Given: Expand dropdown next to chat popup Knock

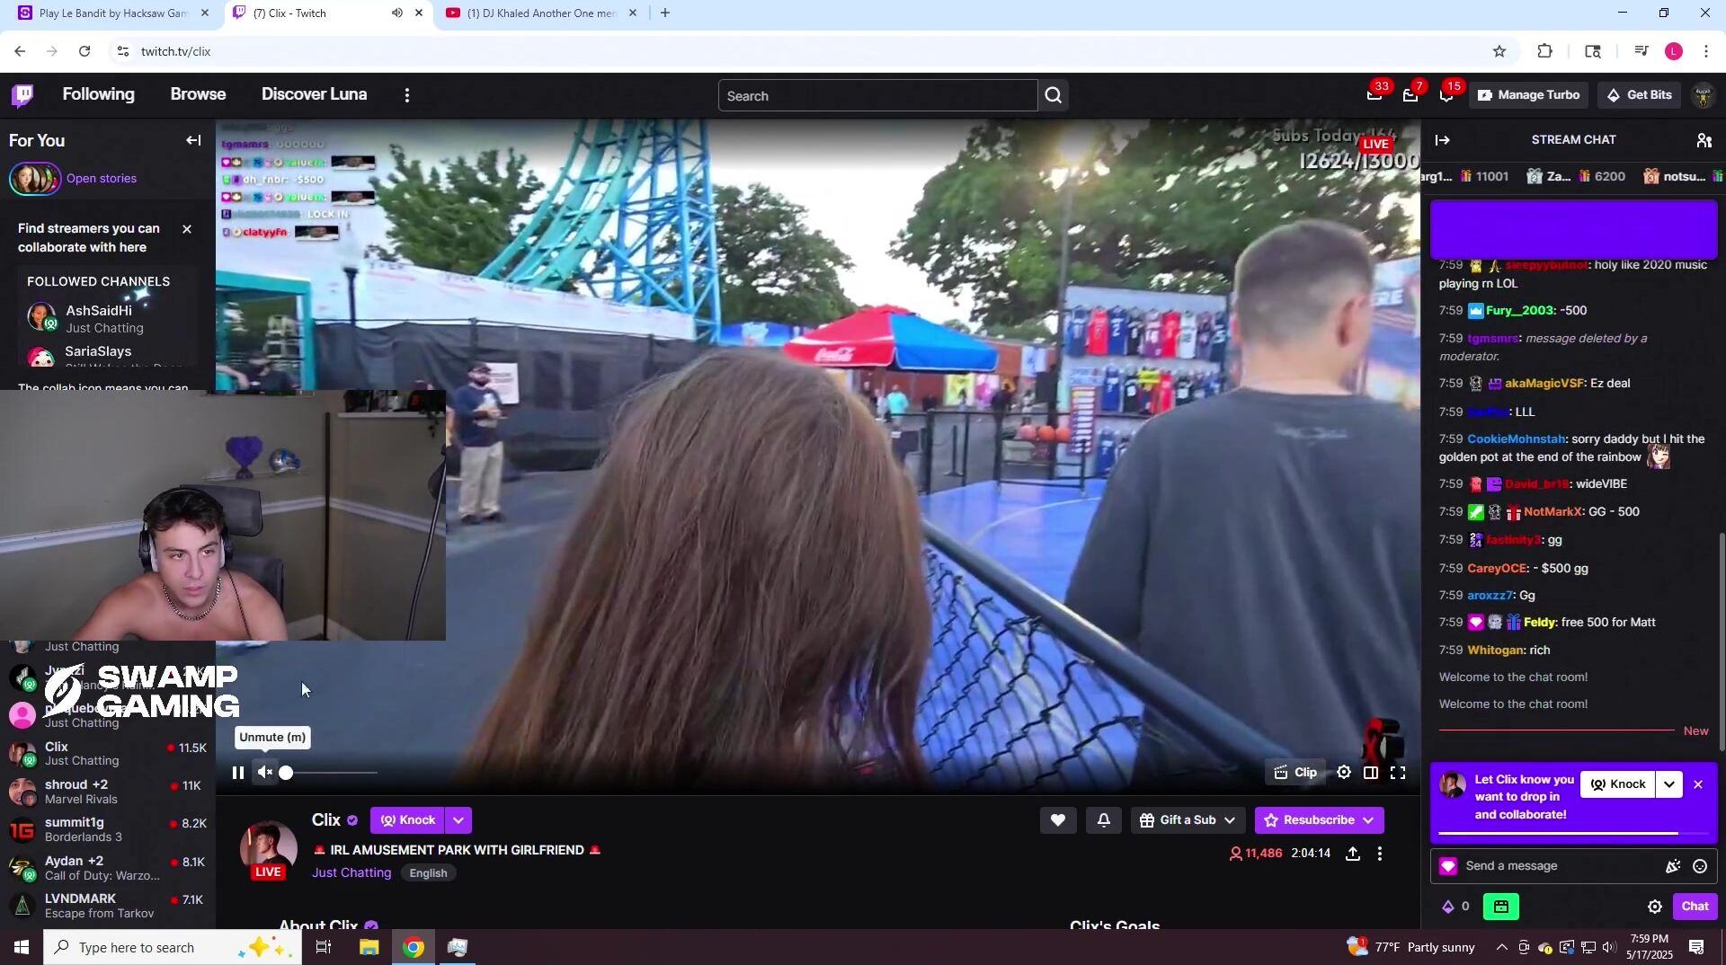Looking at the screenshot, I should click(1669, 784).
